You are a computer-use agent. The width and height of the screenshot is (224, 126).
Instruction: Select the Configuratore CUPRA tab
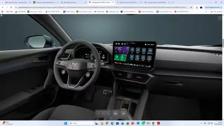pyautogui.click(x=101, y=2)
